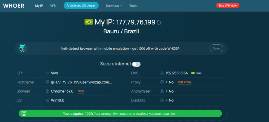This screenshot has height=122, width=269.
Task: Click the Anonymizer row icon
Action: click(162, 91)
